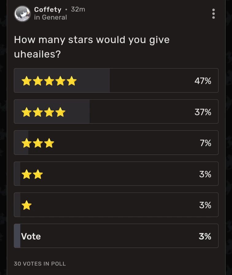Click the first star in the four-star option
The height and width of the screenshot is (275, 232).
26,112
